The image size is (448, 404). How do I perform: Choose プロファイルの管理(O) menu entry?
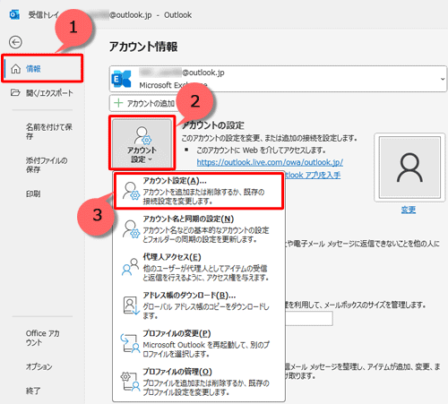coord(199,382)
